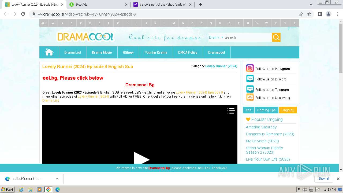Screen dimensions: 343x193
Task: Click Show all downloads button
Action: pyautogui.click(x=324, y=179)
